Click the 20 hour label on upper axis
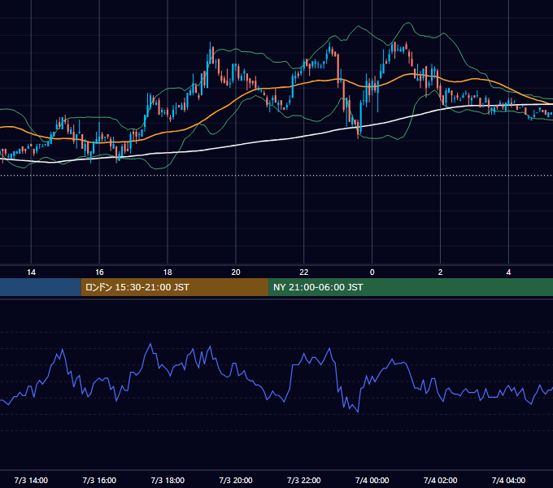553x488 pixels. coord(236,272)
